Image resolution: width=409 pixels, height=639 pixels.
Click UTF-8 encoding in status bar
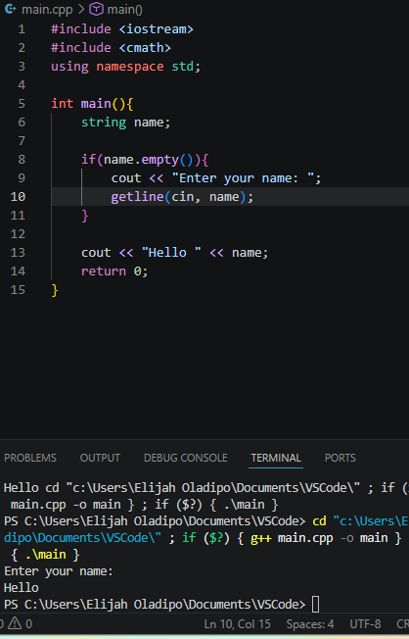[x=365, y=624]
